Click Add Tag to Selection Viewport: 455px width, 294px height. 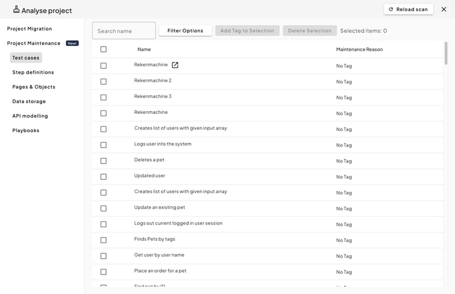pos(247,31)
